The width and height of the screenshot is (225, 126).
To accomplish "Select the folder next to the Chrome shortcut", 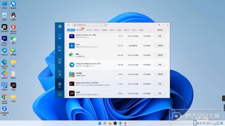I will [x=13, y=98].
